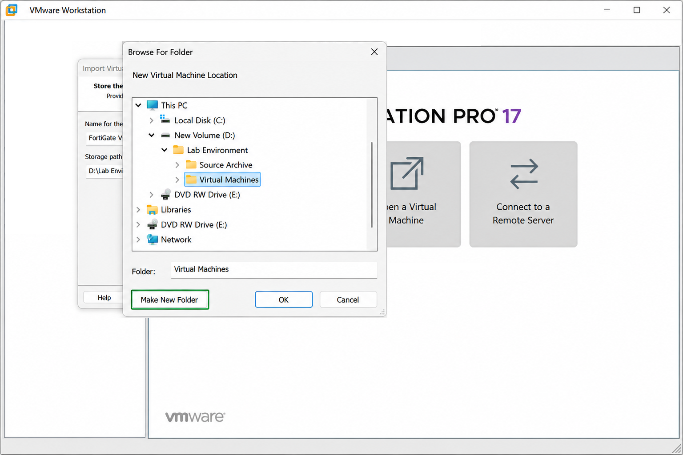
Task: Click the Local Disk (C:) drive icon
Action: pos(165,120)
